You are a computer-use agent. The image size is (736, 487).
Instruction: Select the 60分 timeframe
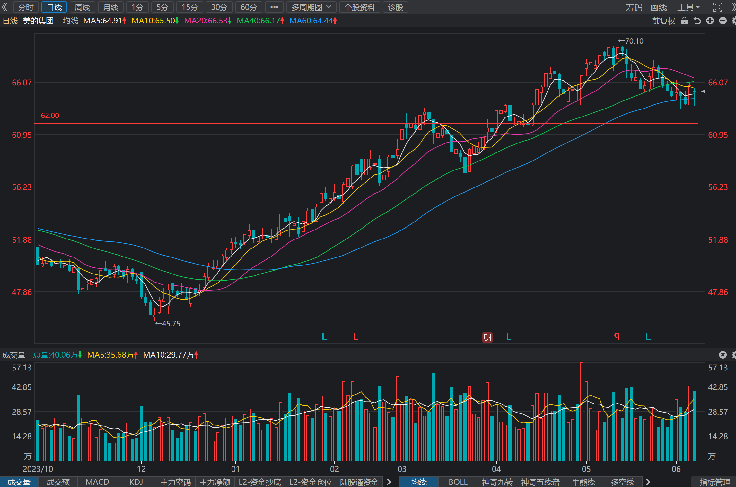(x=249, y=7)
